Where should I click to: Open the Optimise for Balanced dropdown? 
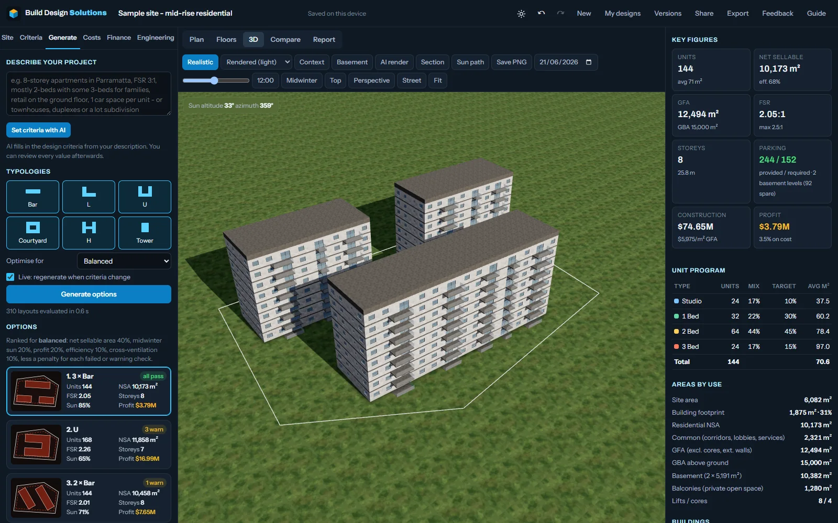(x=124, y=261)
